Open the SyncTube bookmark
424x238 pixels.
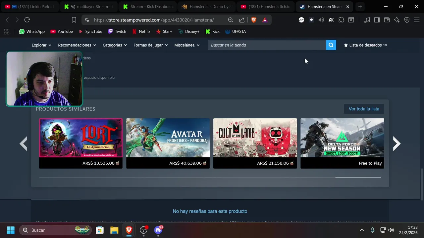pos(90,31)
